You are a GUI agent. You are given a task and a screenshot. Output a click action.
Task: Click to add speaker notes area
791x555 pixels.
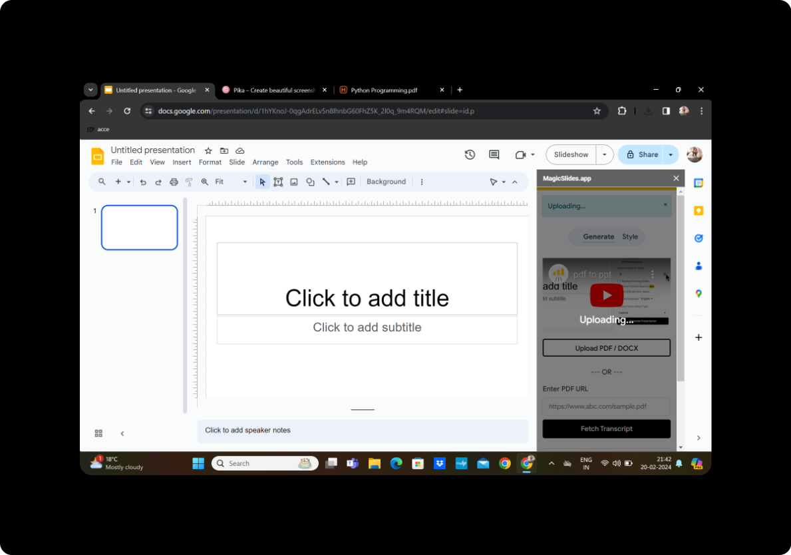click(362, 431)
